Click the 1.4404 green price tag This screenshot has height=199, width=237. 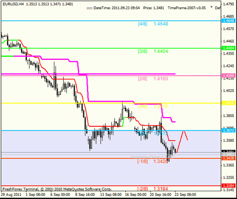point(229,48)
